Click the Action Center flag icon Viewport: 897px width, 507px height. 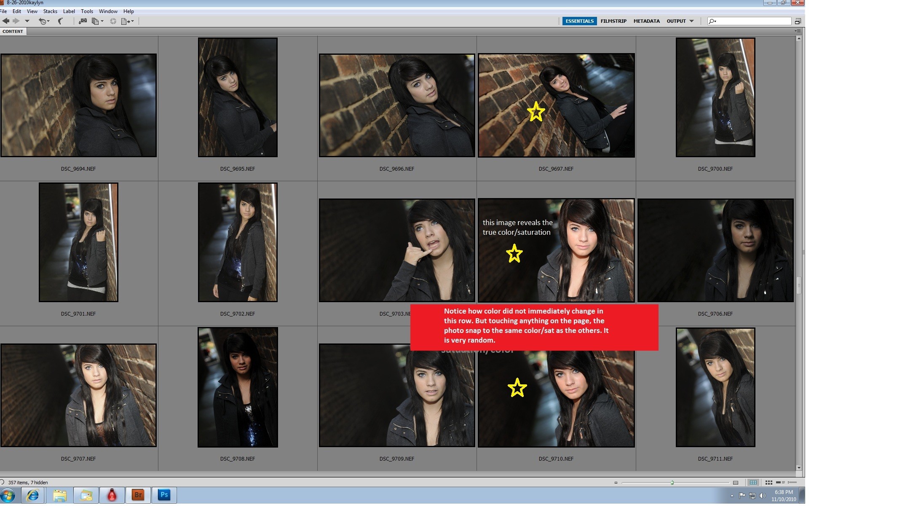(x=742, y=496)
